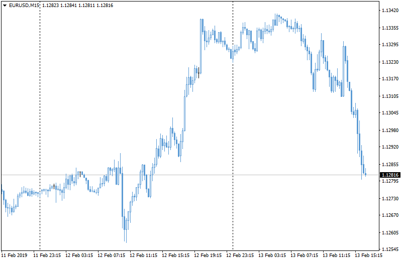Select the 11 Feb 2019 date label
Image resolution: width=402 pixels, height=261 pixels.
[x=16, y=255]
